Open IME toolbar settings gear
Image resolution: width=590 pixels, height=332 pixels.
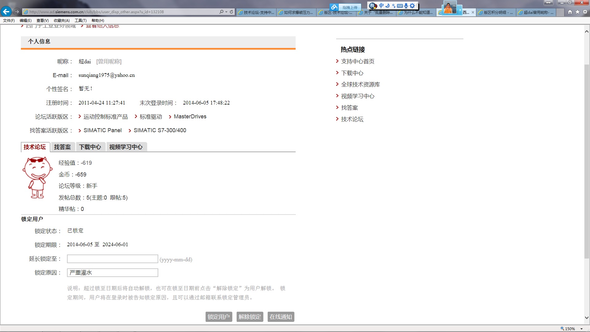412,6
